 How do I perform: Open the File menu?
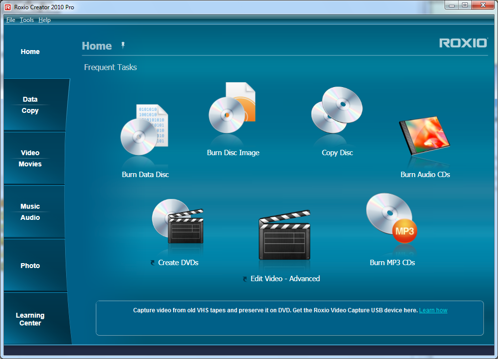click(10, 20)
